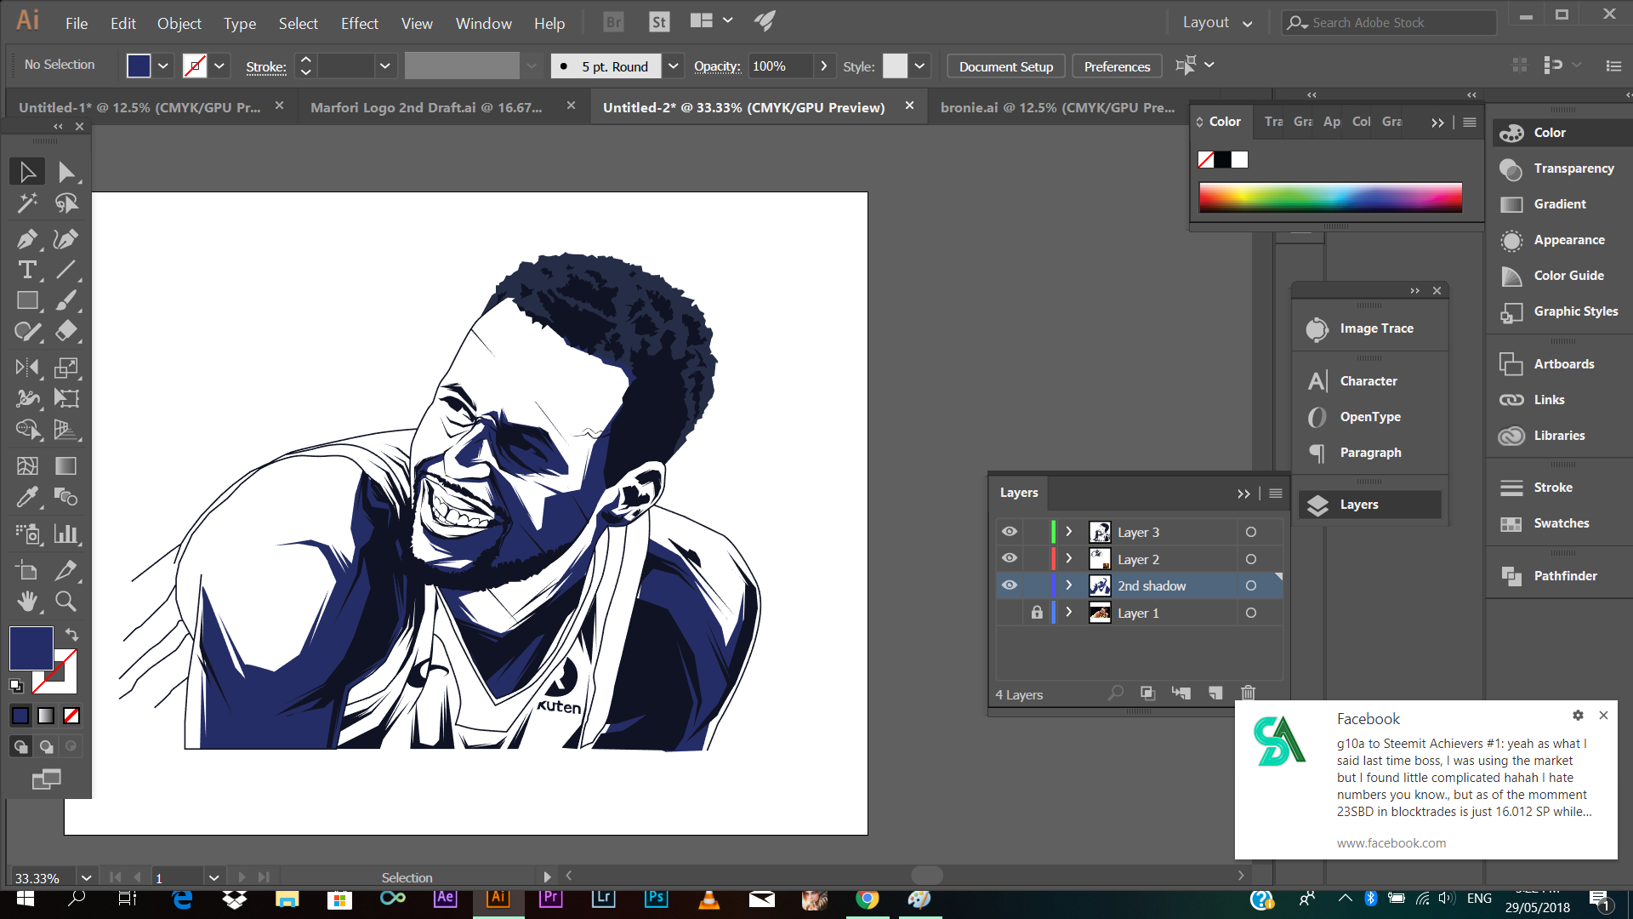Set paint mode to Gradient
This screenshot has width=1633, height=919.
click(x=46, y=716)
